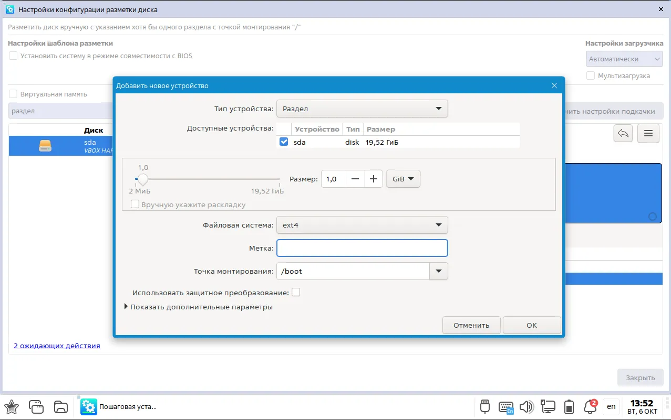The image size is (671, 420).
Task: Check 'Использовать защитное преобразование' checkbox
Action: click(296, 293)
